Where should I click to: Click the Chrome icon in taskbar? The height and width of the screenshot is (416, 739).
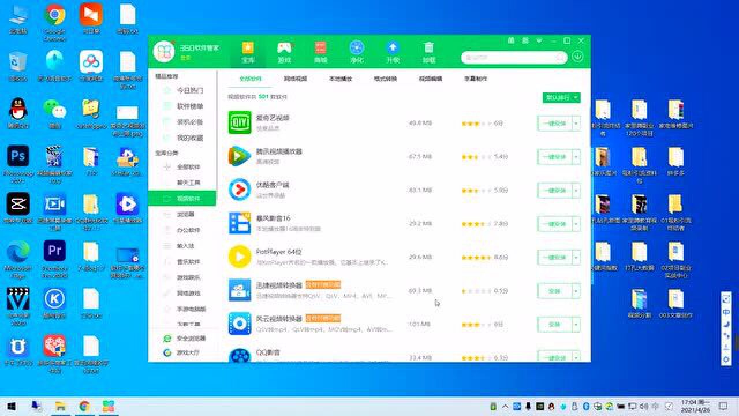coord(84,406)
